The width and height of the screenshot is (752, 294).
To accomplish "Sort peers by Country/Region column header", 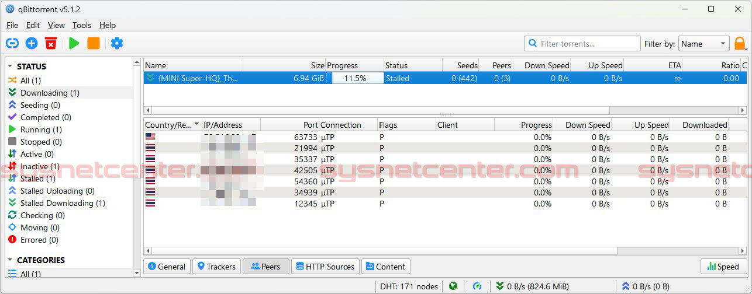I will pos(173,125).
